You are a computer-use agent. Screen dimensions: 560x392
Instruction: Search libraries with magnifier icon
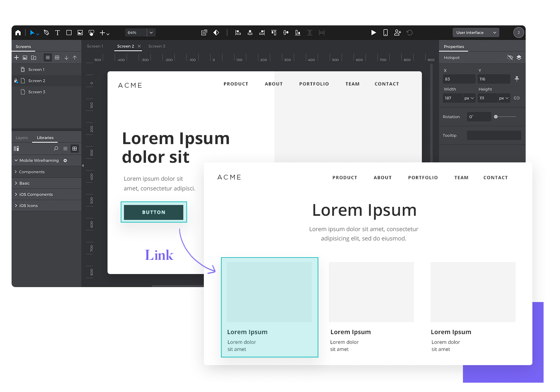56,149
